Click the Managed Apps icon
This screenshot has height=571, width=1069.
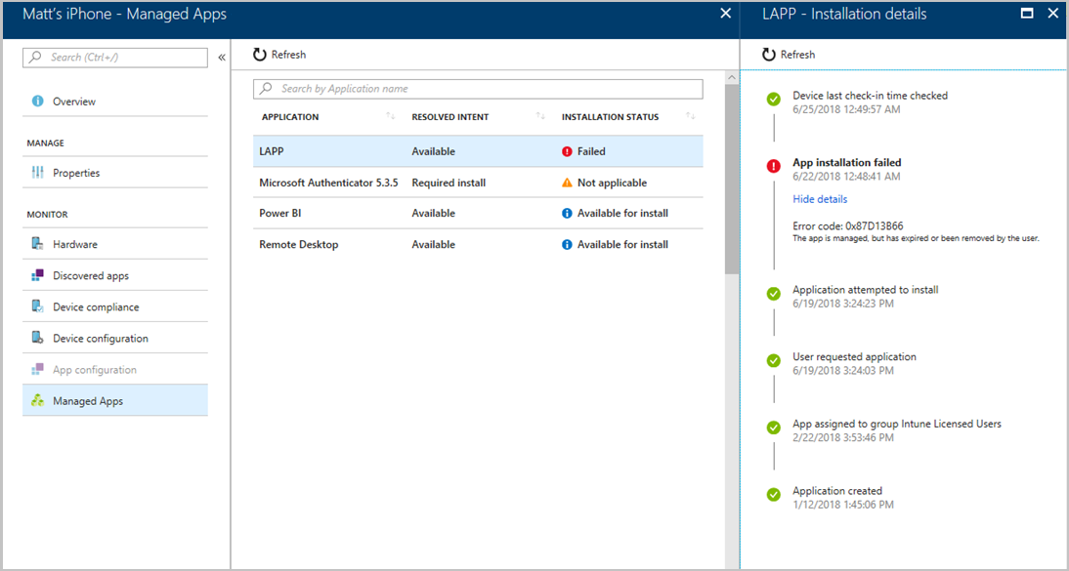(x=38, y=401)
